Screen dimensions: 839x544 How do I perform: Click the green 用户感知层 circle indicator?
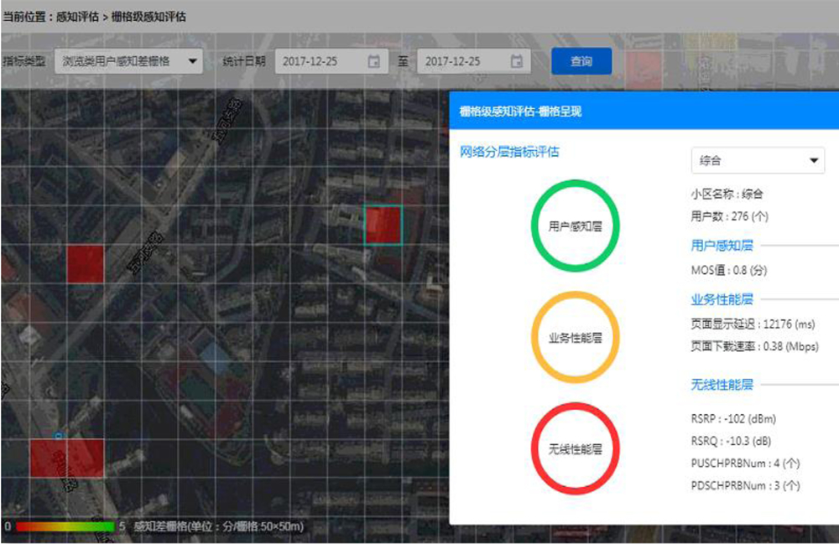[575, 226]
